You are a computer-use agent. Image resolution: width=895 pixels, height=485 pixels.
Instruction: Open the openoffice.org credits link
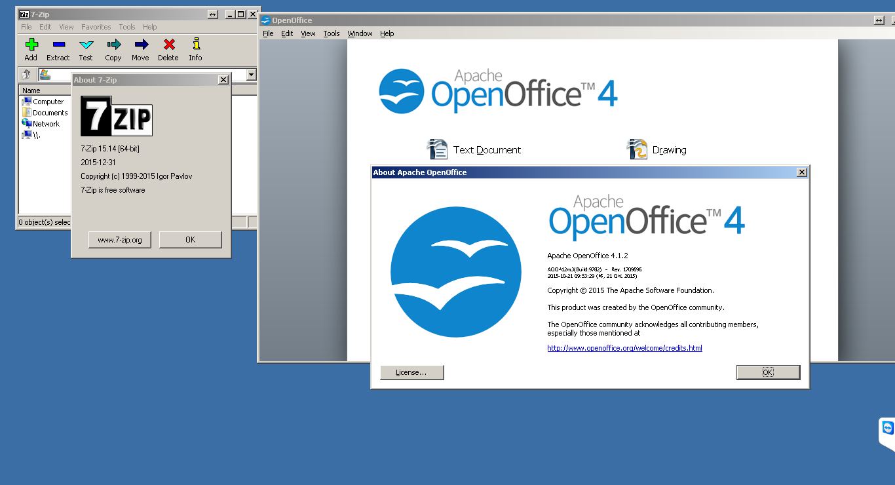point(624,348)
